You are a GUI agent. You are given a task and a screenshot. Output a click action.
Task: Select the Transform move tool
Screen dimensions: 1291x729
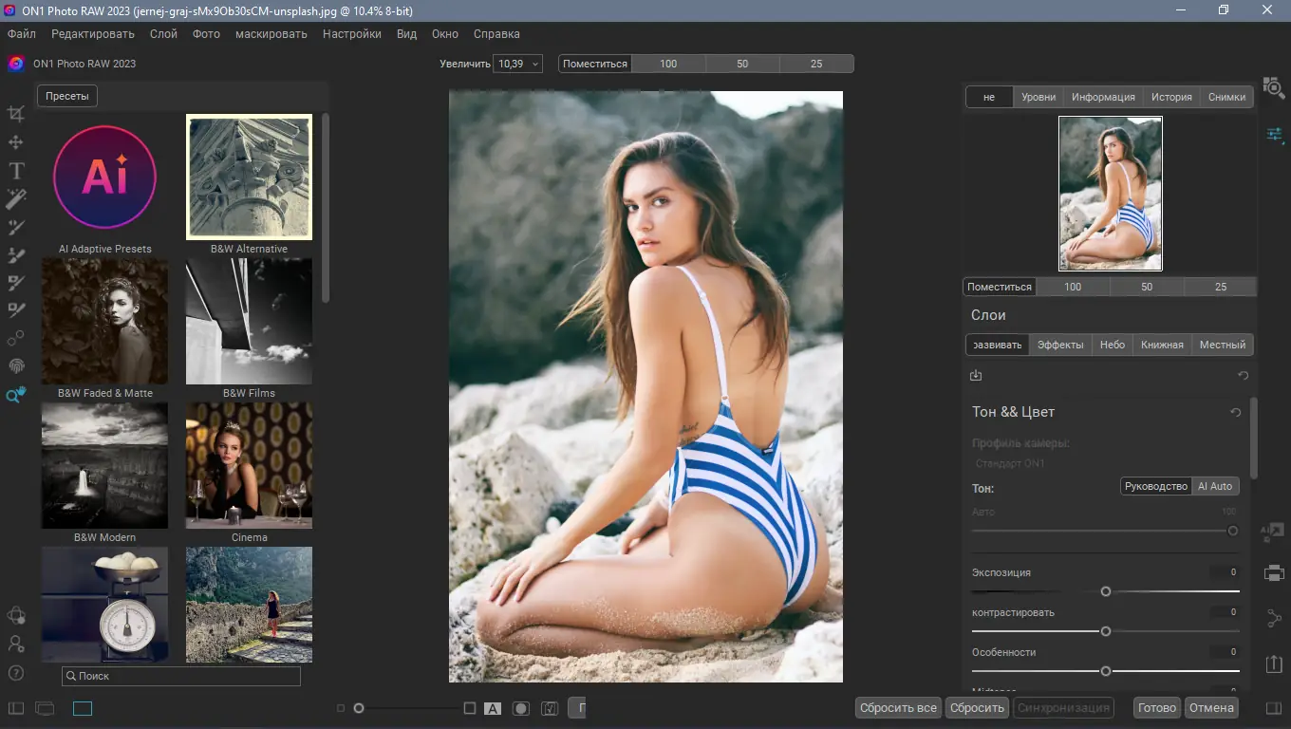point(16,142)
